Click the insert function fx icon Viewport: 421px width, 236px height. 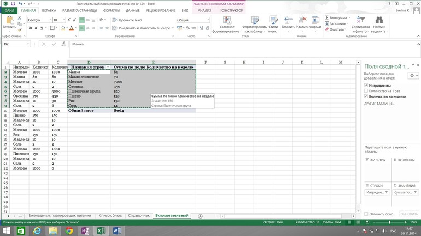tap(63, 44)
